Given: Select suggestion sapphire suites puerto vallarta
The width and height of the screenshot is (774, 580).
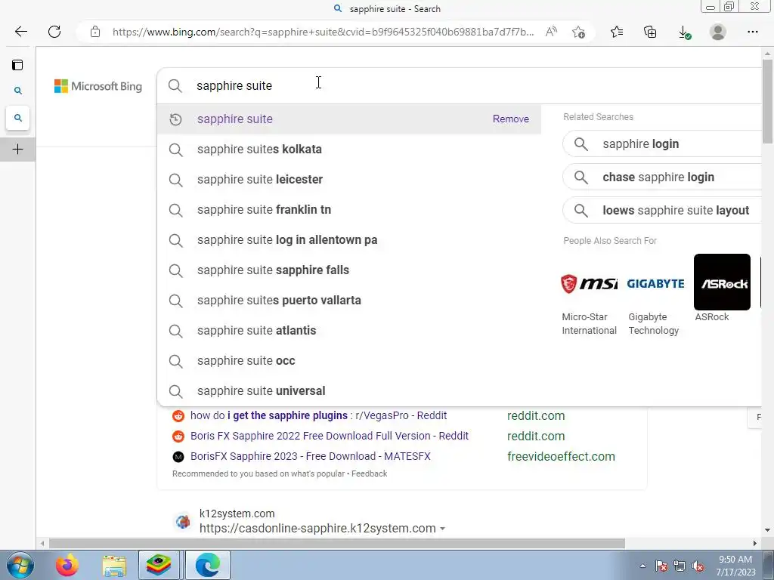Looking at the screenshot, I should click(348, 301).
